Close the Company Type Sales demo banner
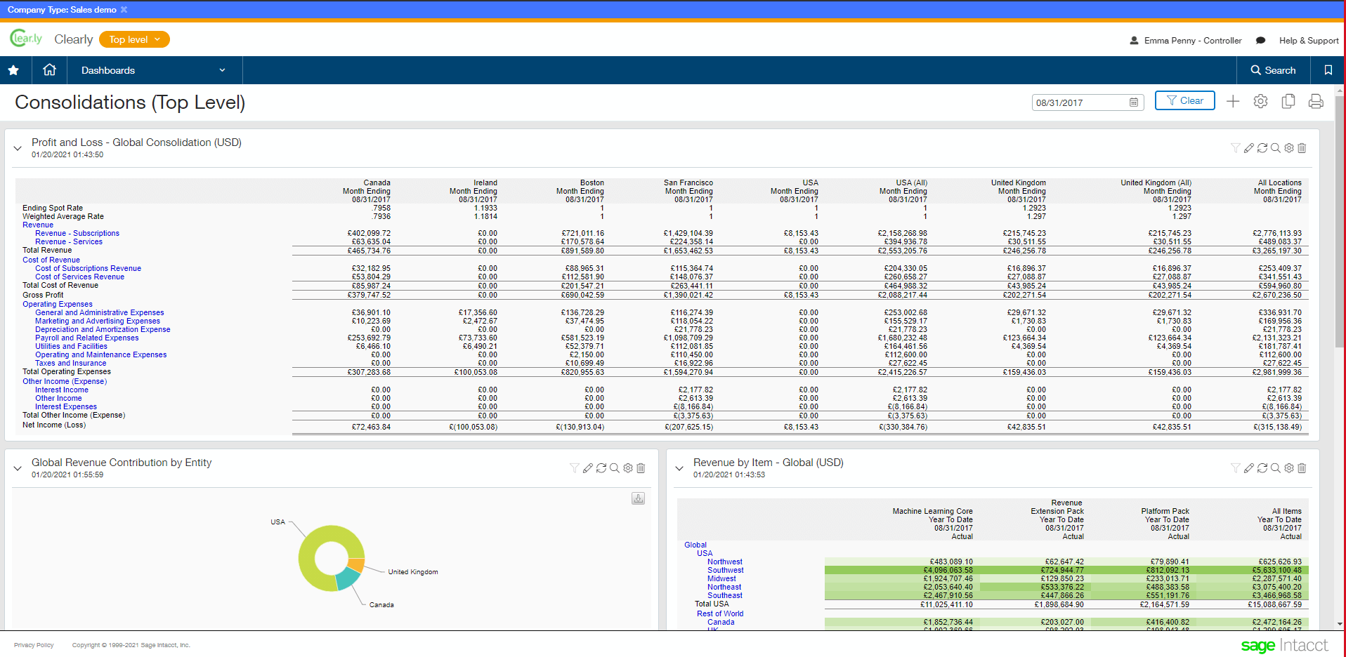This screenshot has height=657, width=1346. point(124,10)
